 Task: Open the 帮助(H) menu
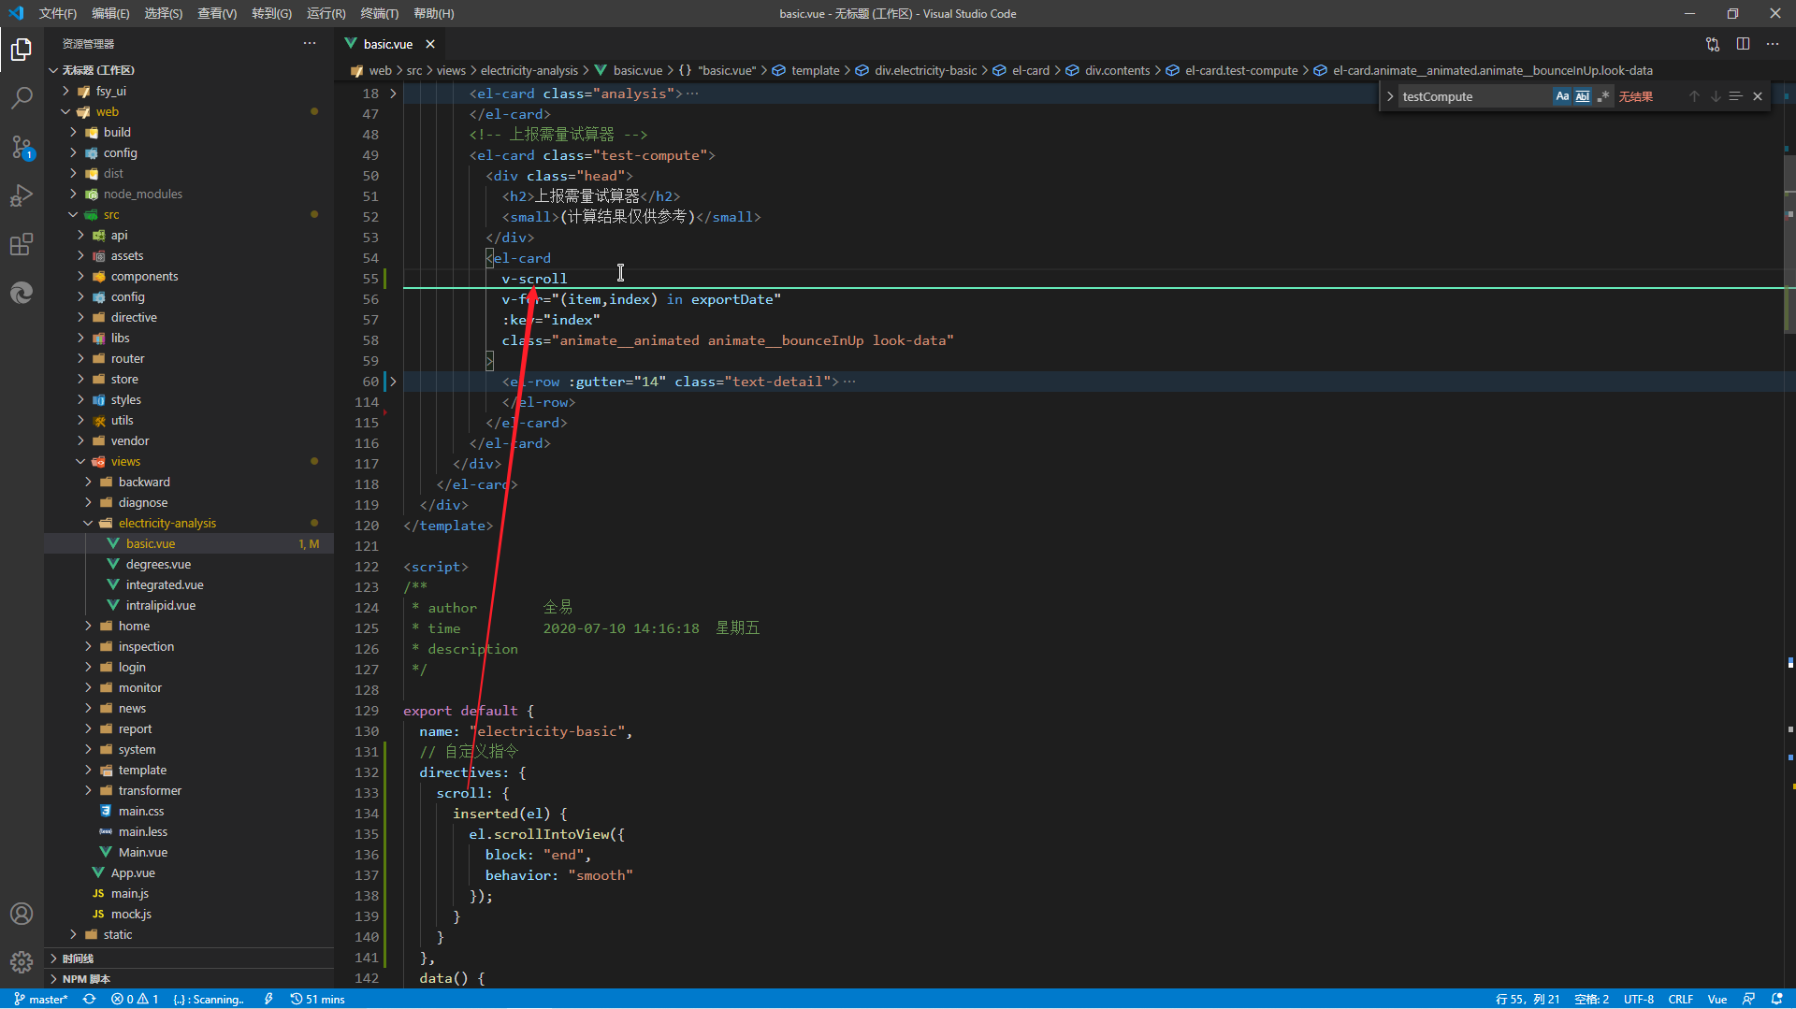[434, 13]
